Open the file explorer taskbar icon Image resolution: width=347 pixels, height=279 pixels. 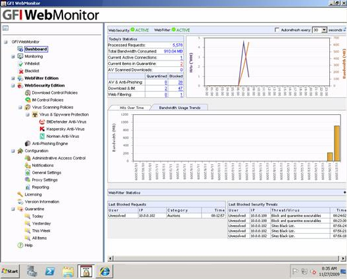tap(68, 272)
